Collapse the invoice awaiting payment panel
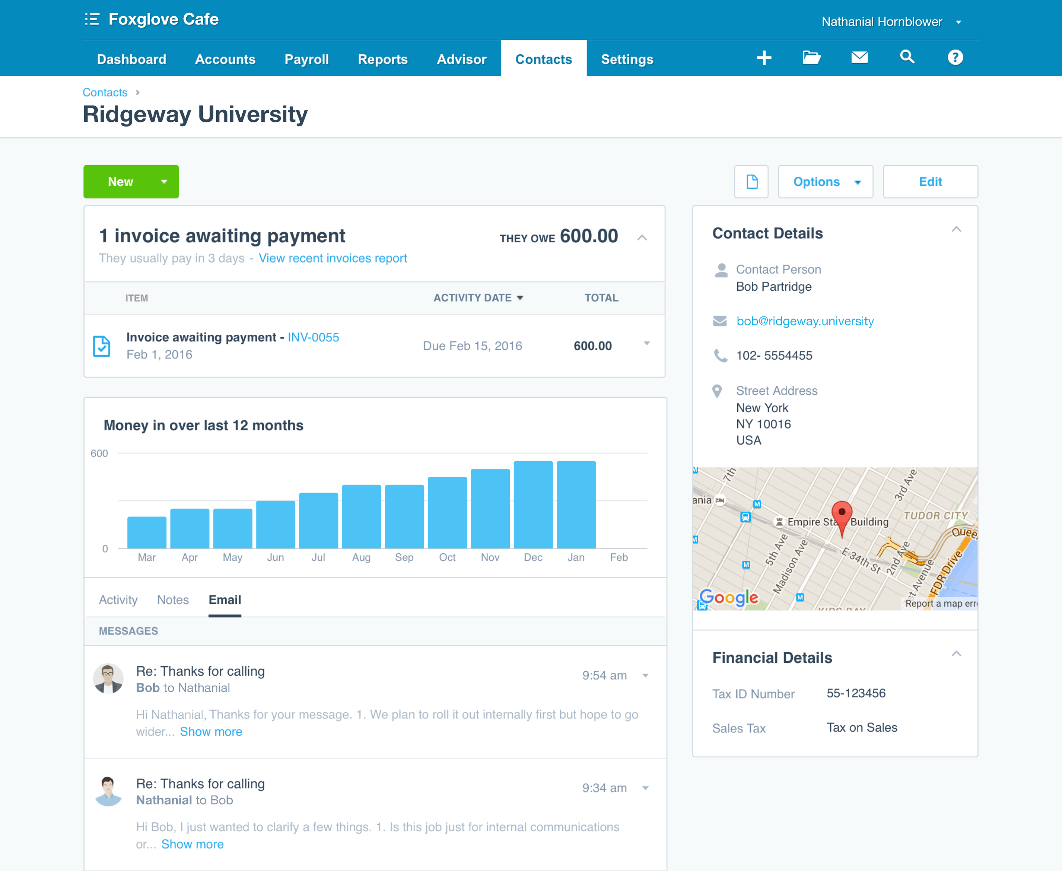 coord(642,238)
